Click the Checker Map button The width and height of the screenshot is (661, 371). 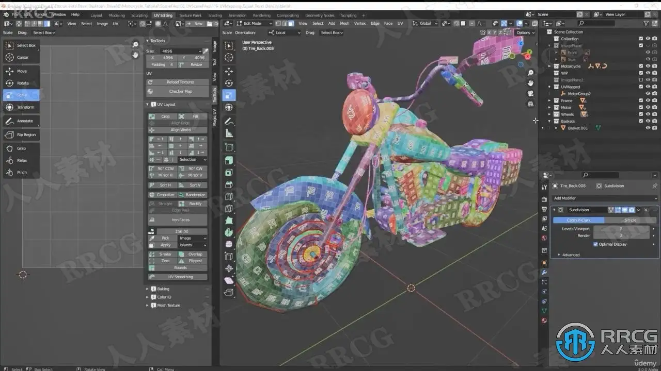coord(177,91)
